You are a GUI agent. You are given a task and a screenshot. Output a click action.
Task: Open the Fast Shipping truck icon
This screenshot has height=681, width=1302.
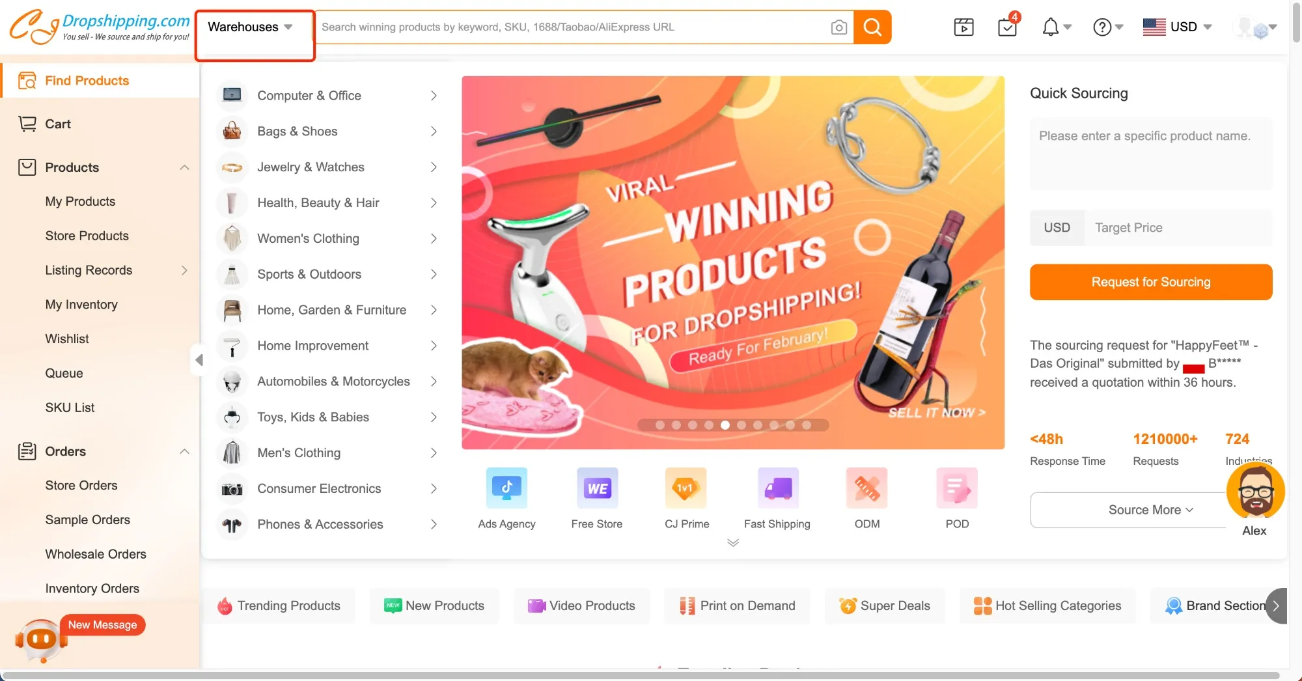click(x=777, y=488)
